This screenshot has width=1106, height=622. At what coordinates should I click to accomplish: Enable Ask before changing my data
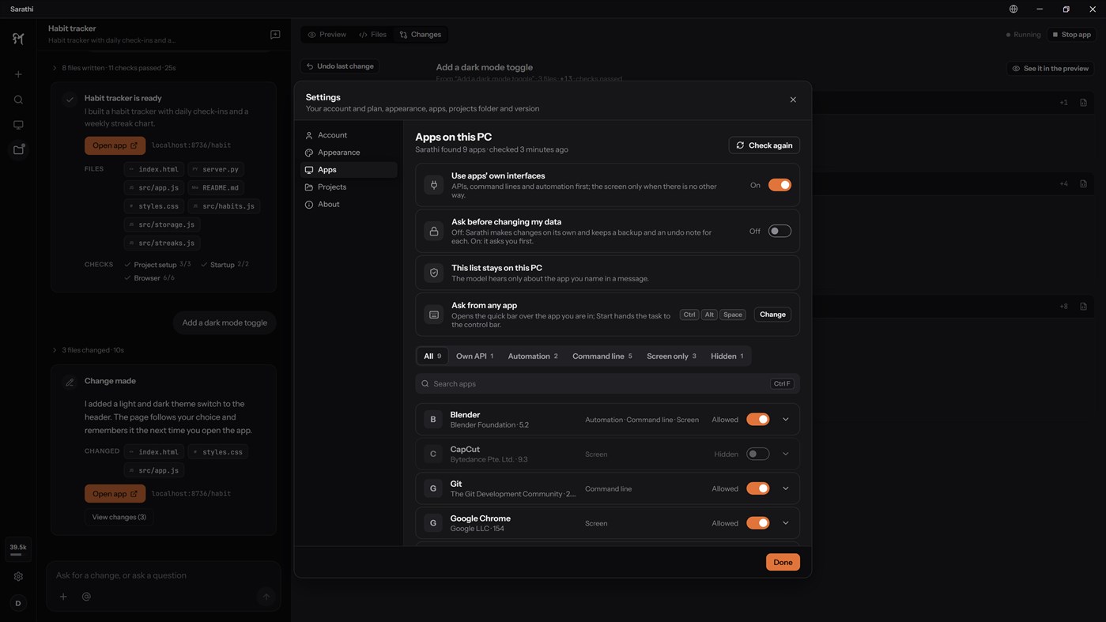[x=779, y=231]
